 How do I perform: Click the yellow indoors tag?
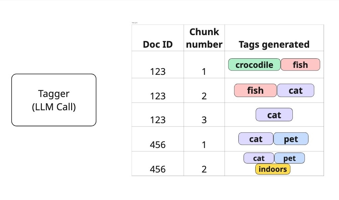click(273, 169)
